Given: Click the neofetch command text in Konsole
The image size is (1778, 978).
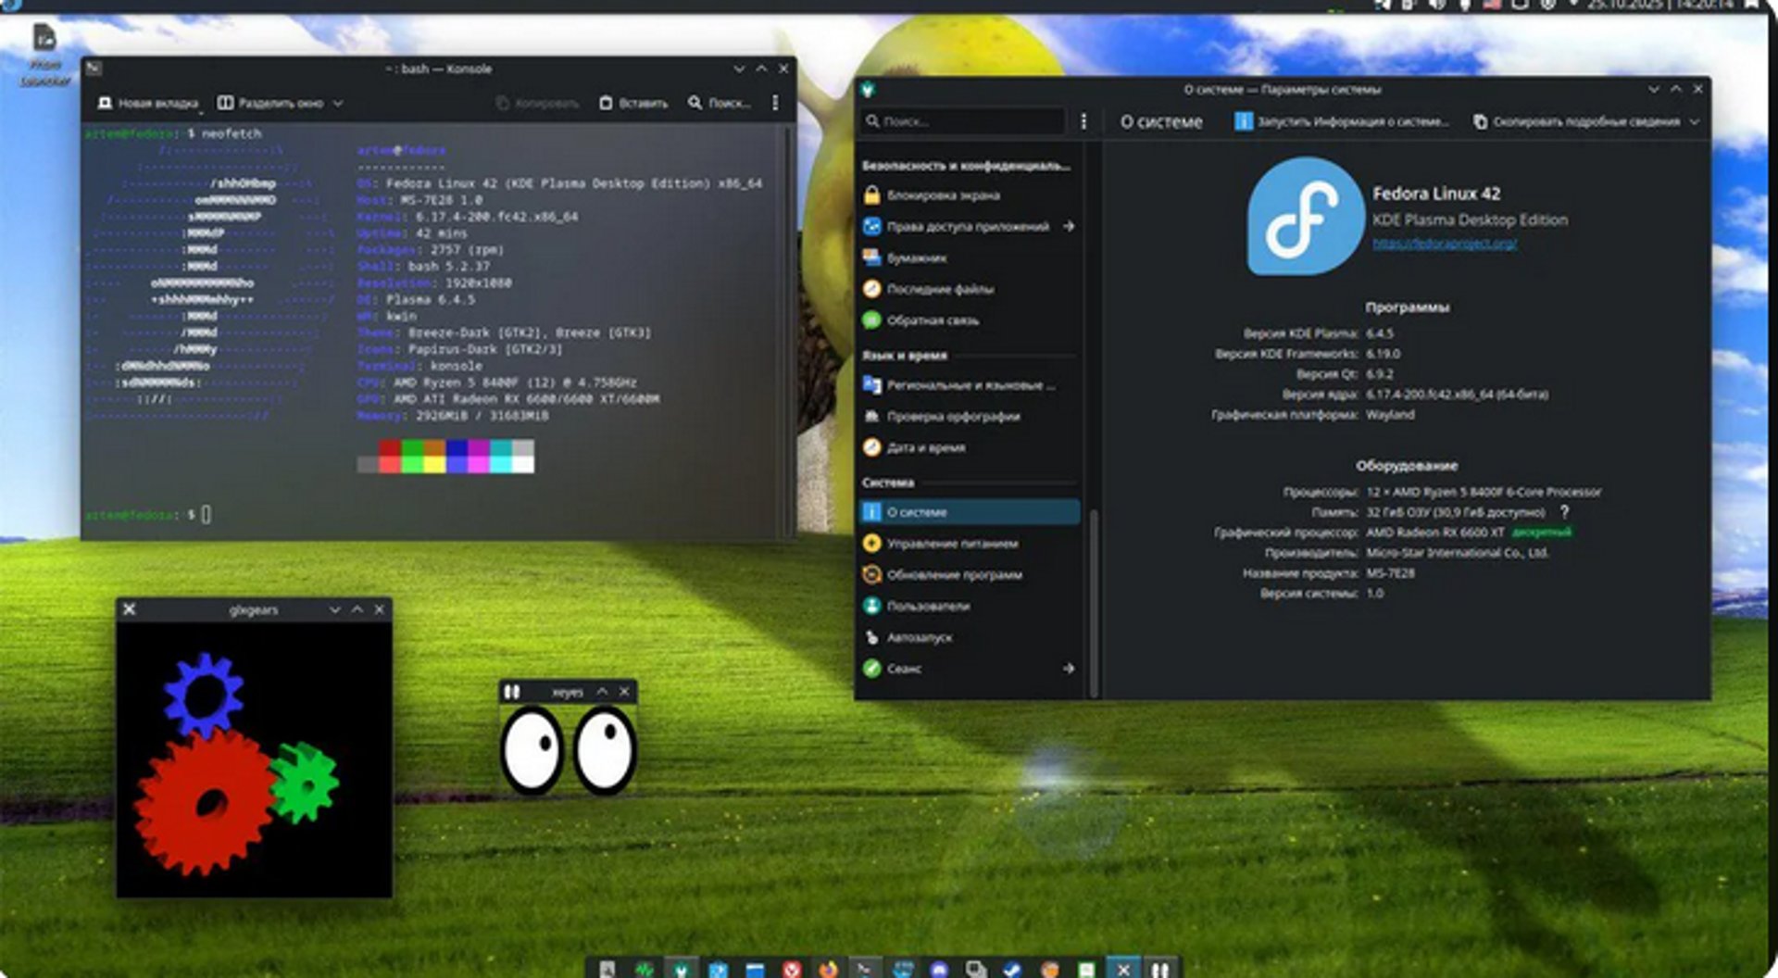Looking at the screenshot, I should [232, 133].
